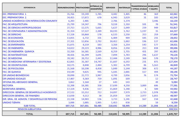
Task: Click the DEPENDENCIA column header
Action: coord(29,8)
